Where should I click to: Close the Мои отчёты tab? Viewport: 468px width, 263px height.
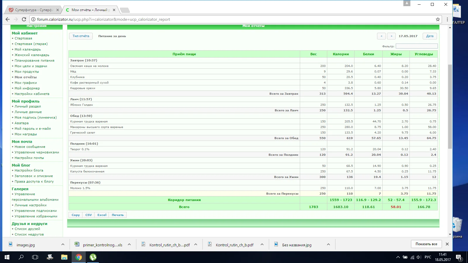click(114, 10)
